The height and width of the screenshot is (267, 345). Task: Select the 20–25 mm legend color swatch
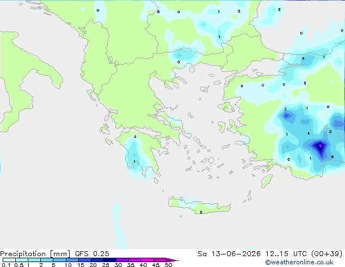point(97,260)
